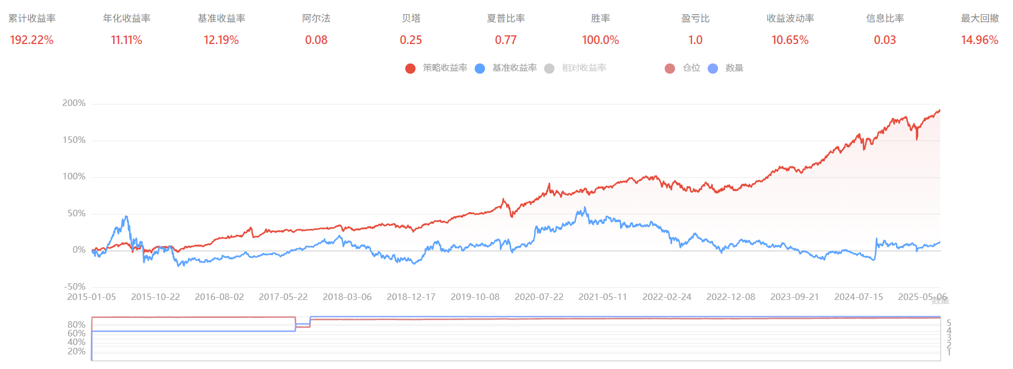Toggle the 数量 legend text label
The width and height of the screenshot is (1013, 369).
(734, 68)
